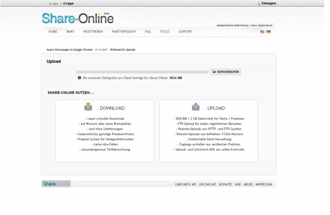Click the 1024 MB file size value
Viewport: 330px width, 215px height.
click(176, 78)
